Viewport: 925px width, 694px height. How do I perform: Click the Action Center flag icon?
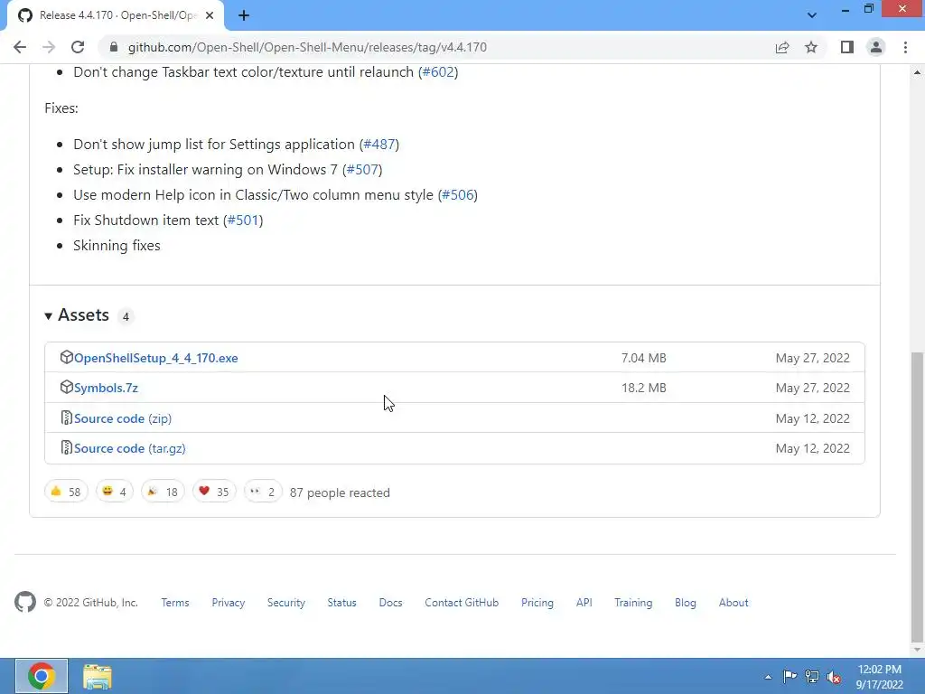[790, 676]
